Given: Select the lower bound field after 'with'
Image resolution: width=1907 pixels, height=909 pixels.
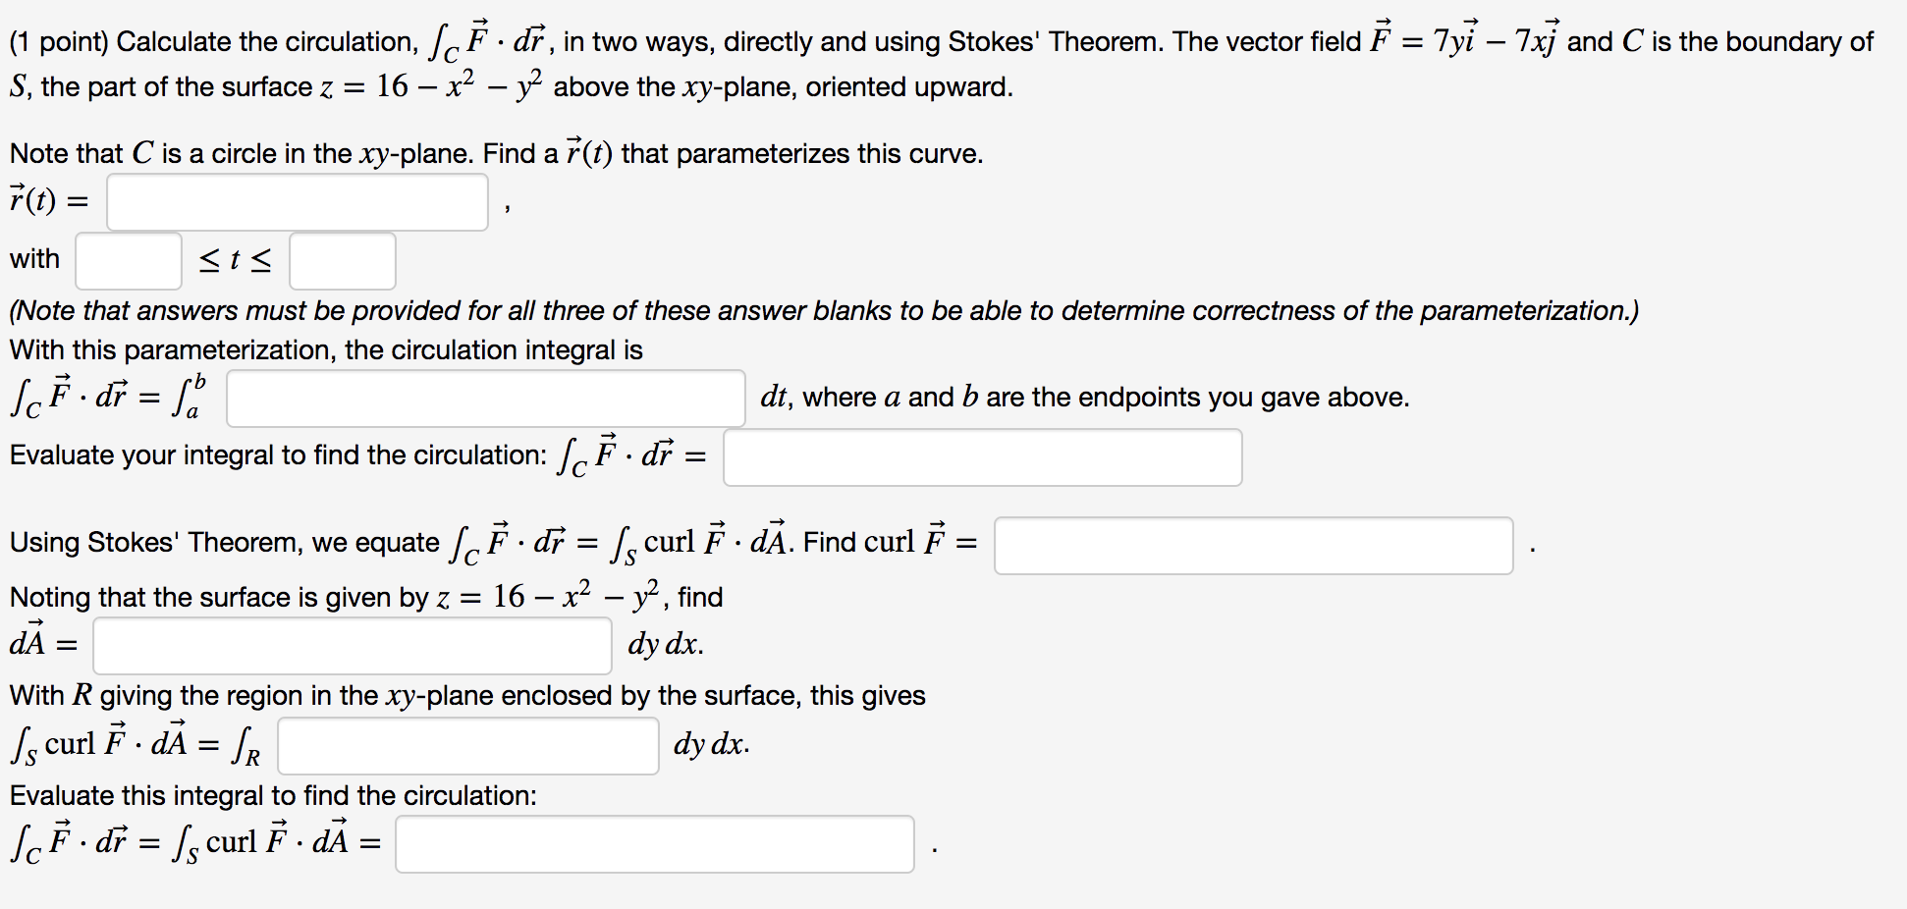Looking at the screenshot, I should [128, 259].
